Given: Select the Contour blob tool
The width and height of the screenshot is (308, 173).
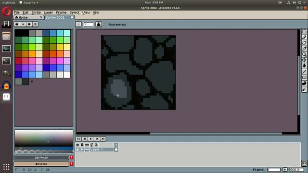Looking at the screenshot, I should tap(304, 83).
